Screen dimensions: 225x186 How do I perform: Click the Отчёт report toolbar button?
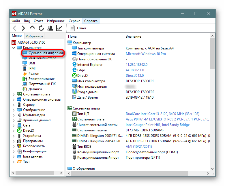(78, 28)
